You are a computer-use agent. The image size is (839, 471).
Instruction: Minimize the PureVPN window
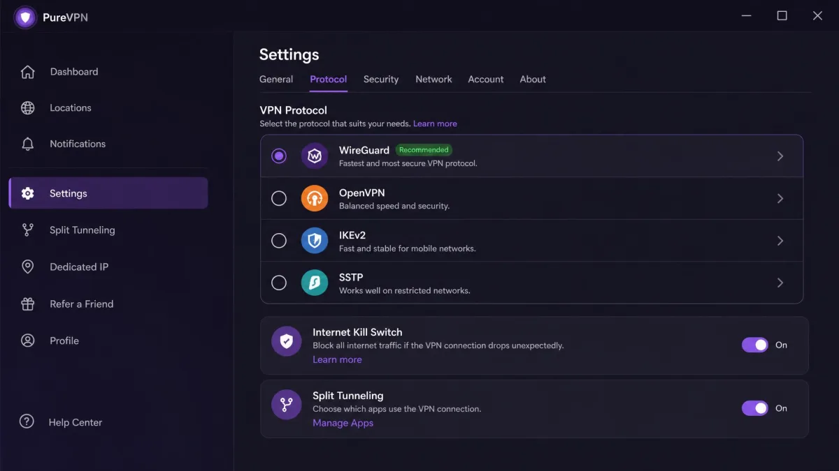(747, 15)
